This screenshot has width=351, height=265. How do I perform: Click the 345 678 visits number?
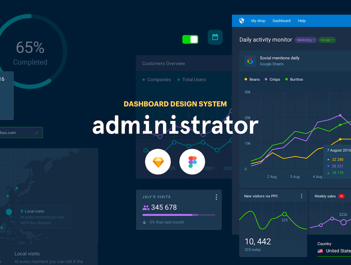click(164, 207)
